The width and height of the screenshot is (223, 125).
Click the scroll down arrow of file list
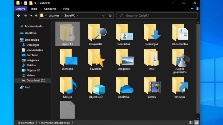(198, 118)
